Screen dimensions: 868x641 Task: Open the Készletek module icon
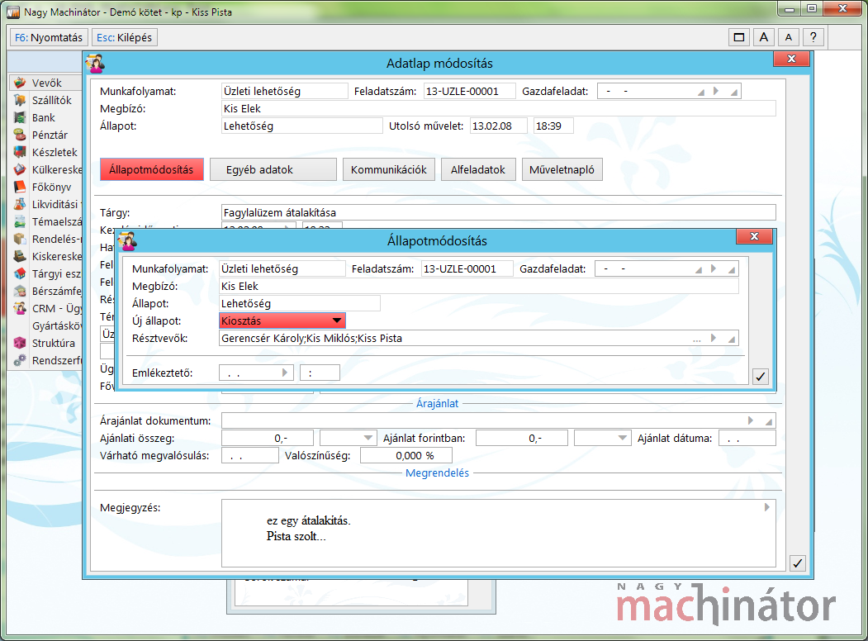pos(20,152)
